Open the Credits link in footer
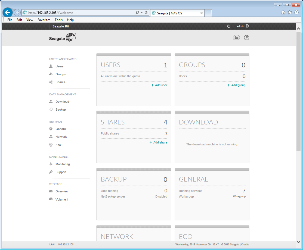The image size is (303, 250). 245,244
